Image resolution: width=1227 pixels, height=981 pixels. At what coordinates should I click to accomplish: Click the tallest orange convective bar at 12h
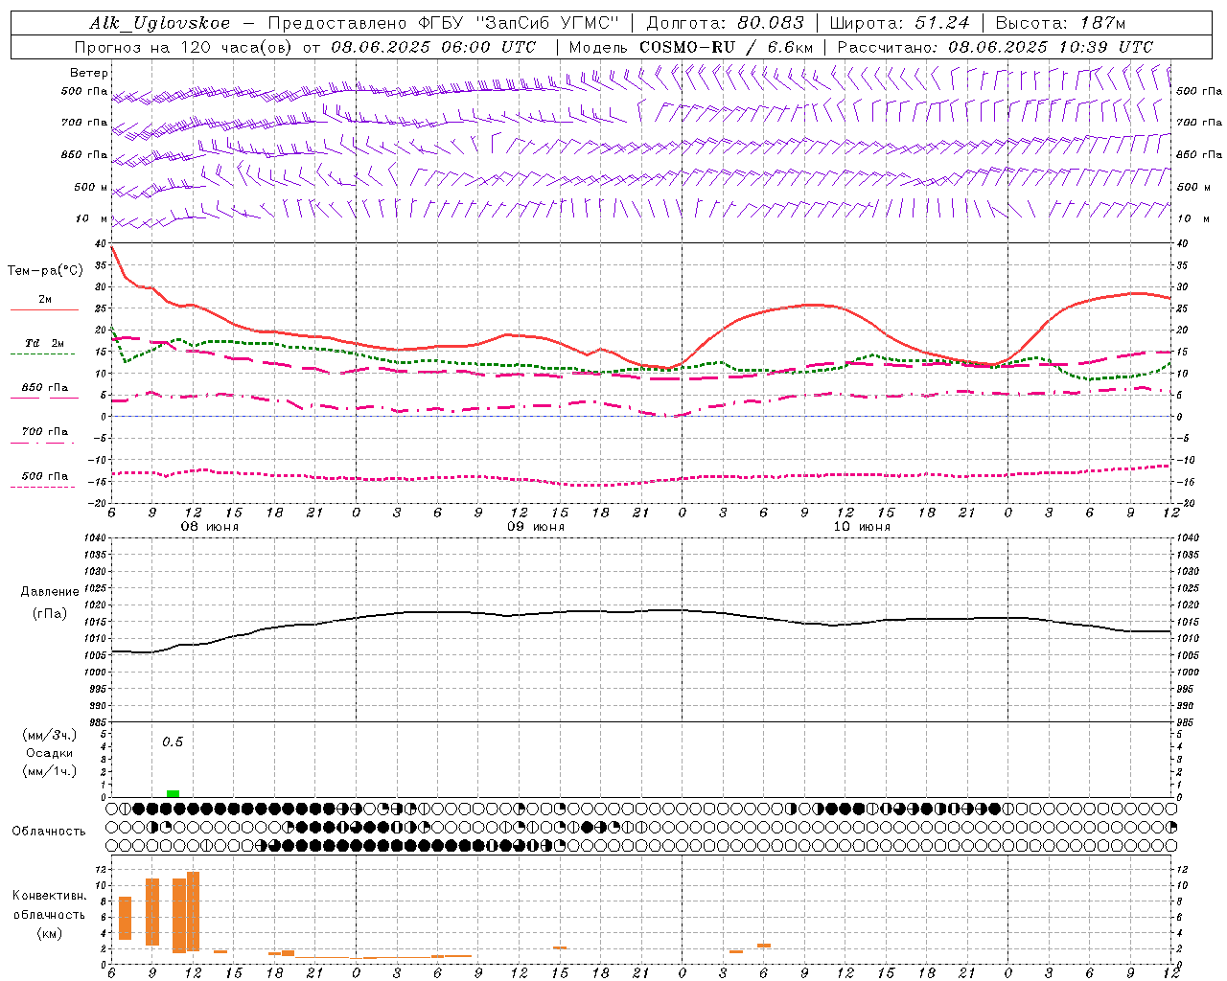point(193,911)
